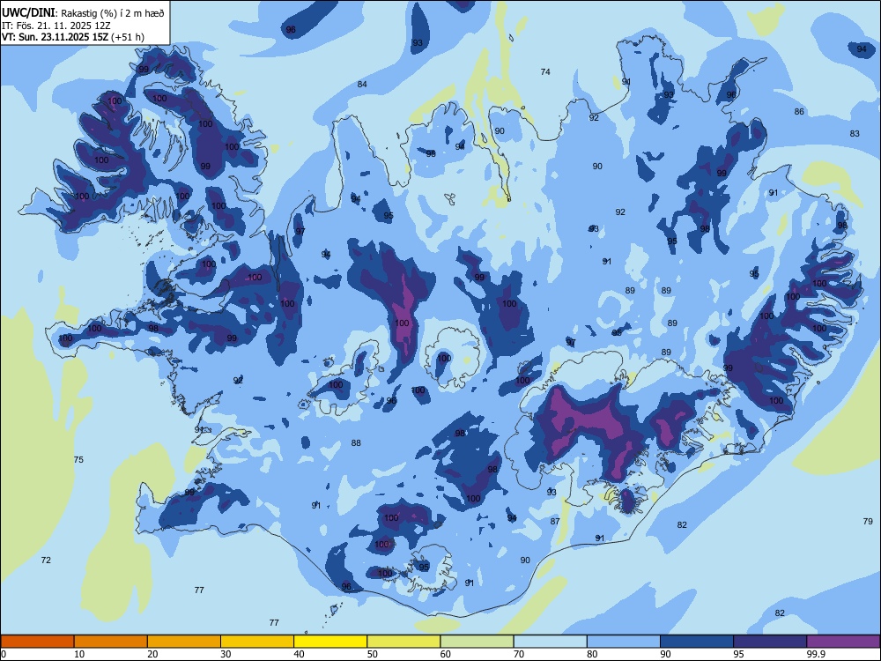Select the 30–40 golden legend color segment
This screenshot has height=661, width=881.
257,642
